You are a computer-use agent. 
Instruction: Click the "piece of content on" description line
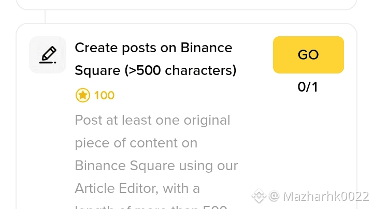[x=136, y=143]
